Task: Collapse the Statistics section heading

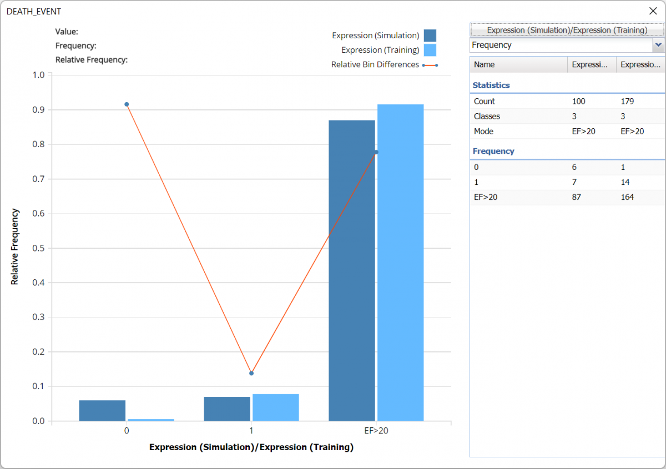Action: pyautogui.click(x=491, y=85)
